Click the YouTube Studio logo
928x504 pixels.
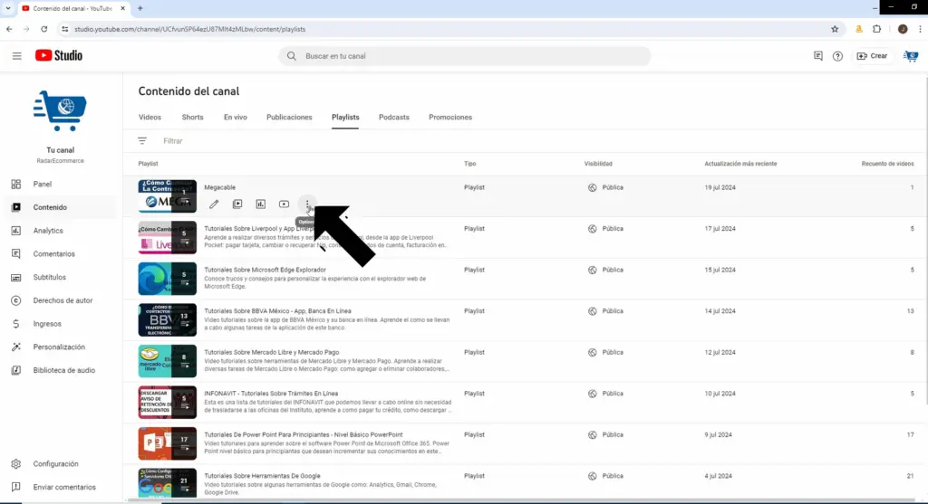[x=59, y=55]
